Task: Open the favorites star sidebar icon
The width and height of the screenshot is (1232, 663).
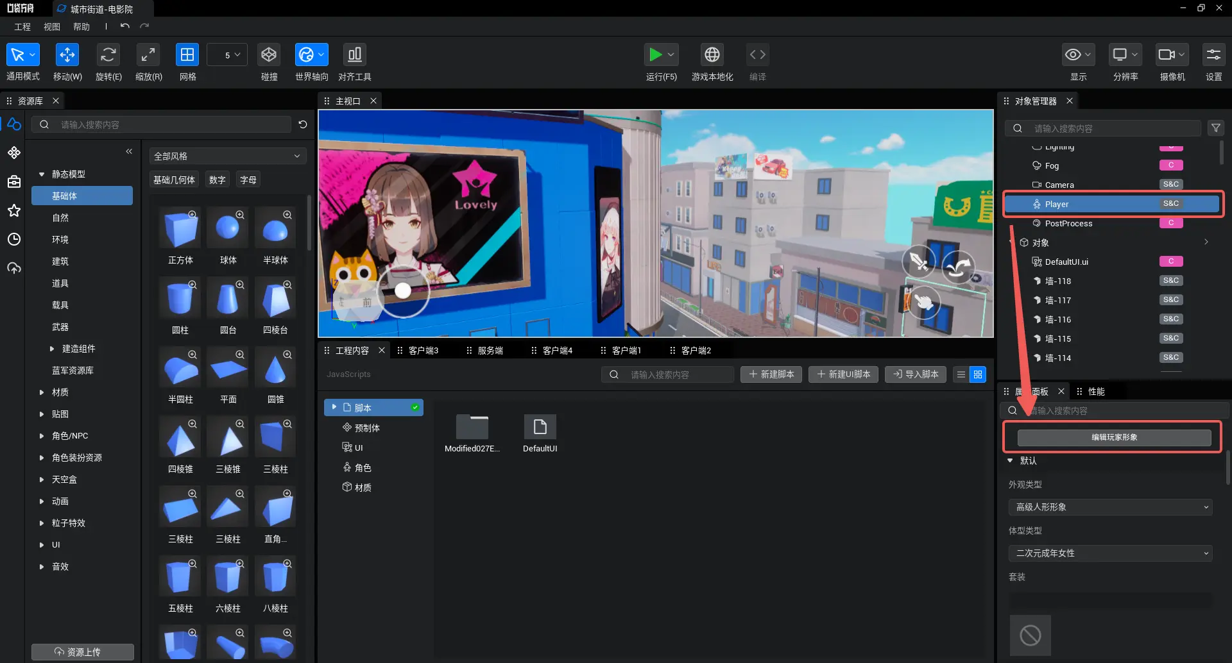Action: click(14, 210)
